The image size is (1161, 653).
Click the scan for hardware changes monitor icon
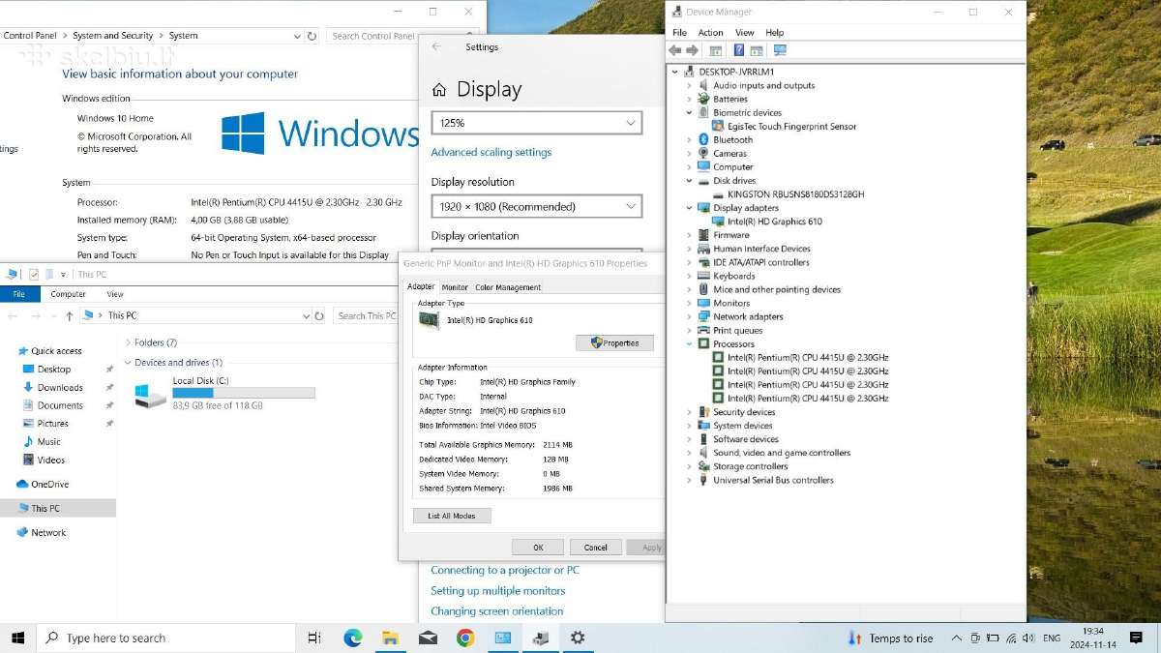tap(780, 50)
